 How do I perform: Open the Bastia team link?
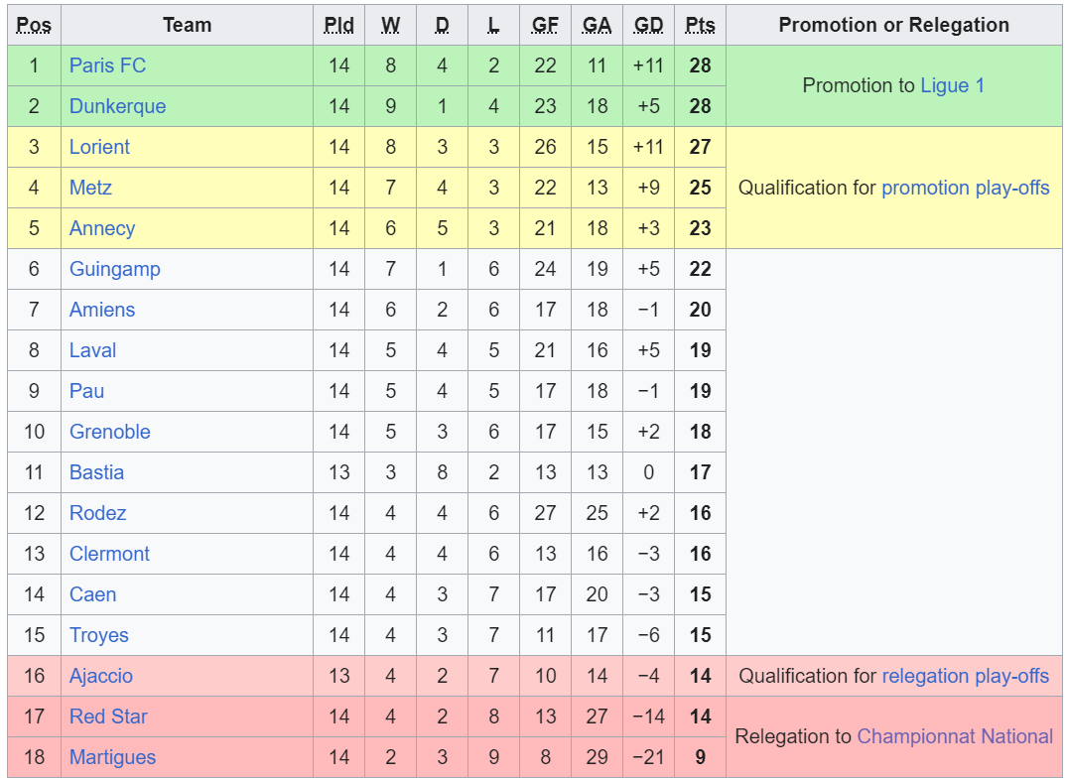[96, 472]
